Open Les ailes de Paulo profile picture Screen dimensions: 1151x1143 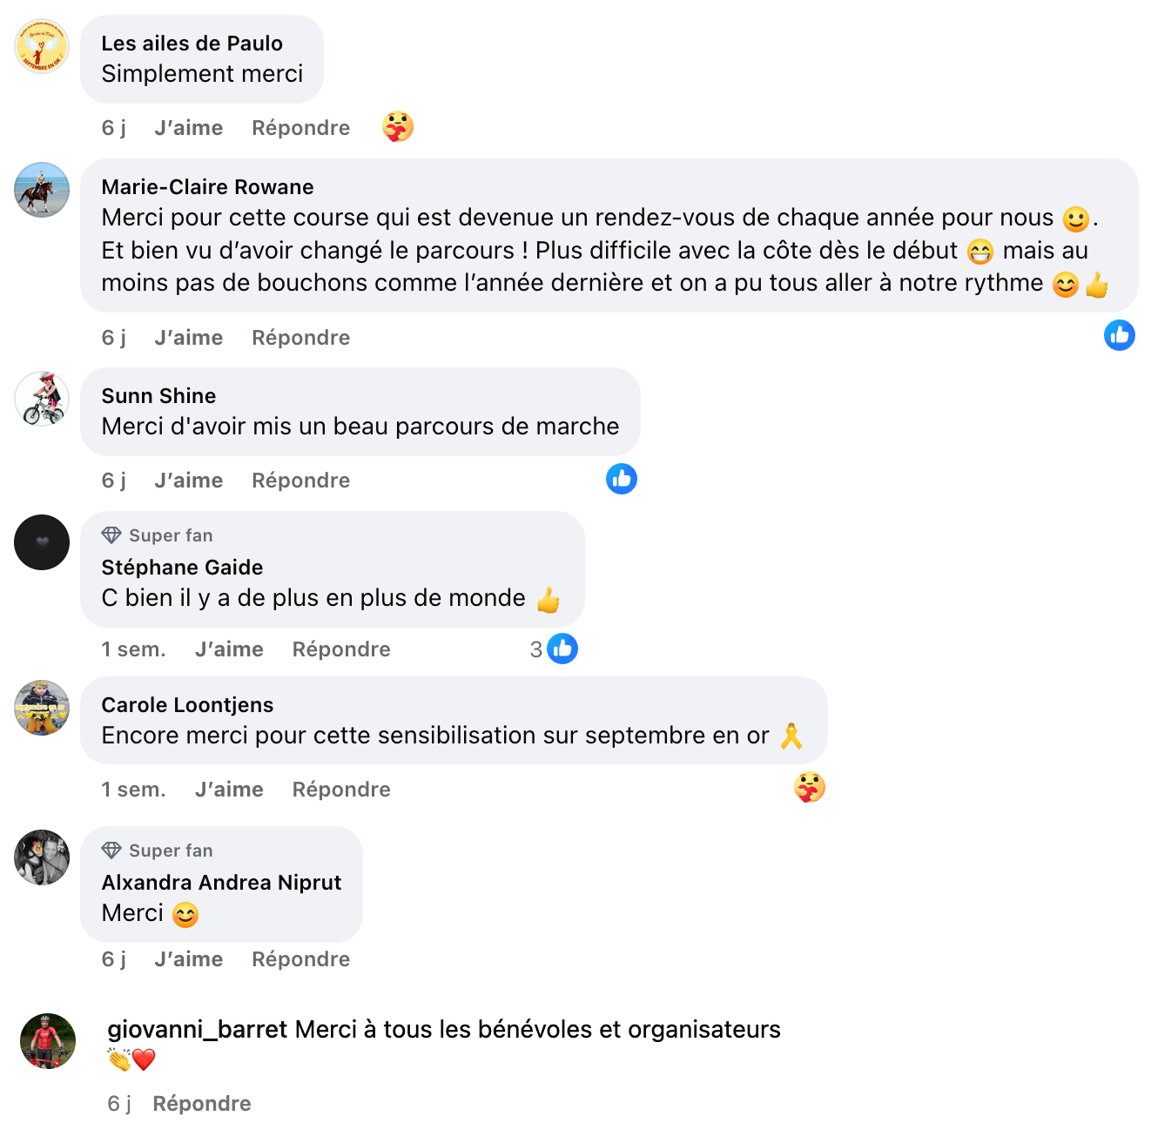click(42, 46)
